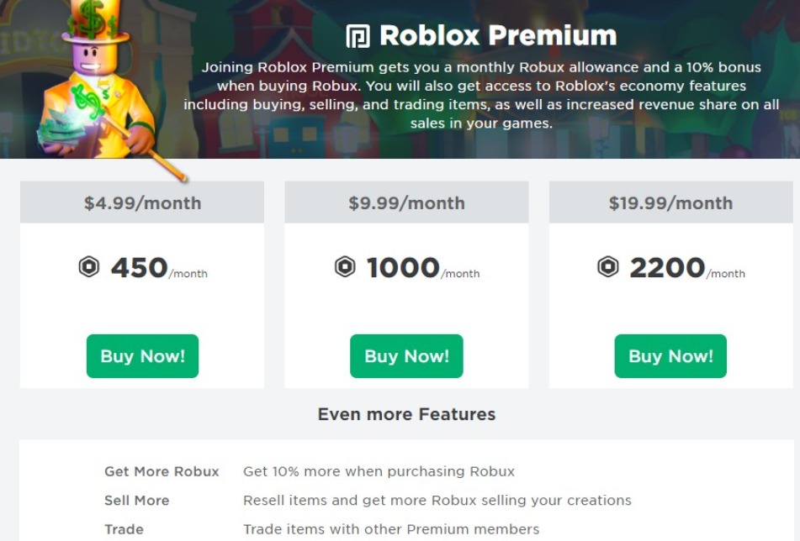Screen dimensions: 800x541
Task: Click the Roblox Premium logo icon
Action: pyautogui.click(x=358, y=36)
